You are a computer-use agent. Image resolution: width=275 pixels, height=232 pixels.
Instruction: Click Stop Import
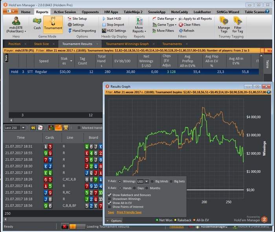(x=113, y=24)
